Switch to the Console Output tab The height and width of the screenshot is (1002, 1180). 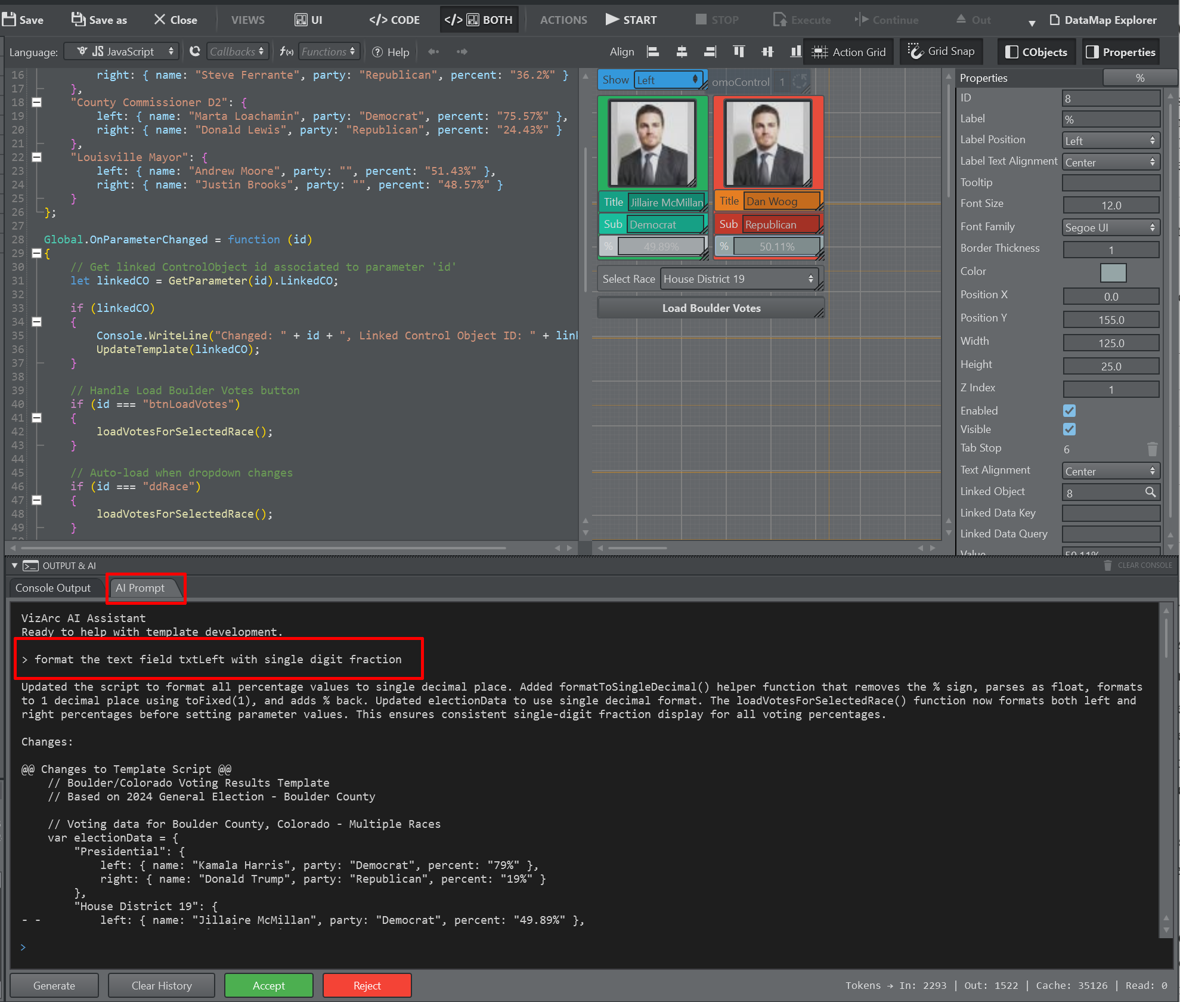click(x=53, y=588)
